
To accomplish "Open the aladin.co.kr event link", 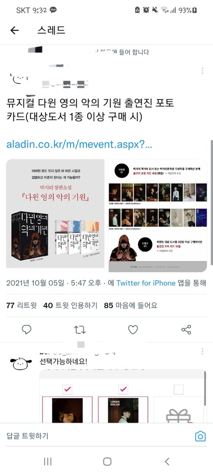I will pos(79,144).
